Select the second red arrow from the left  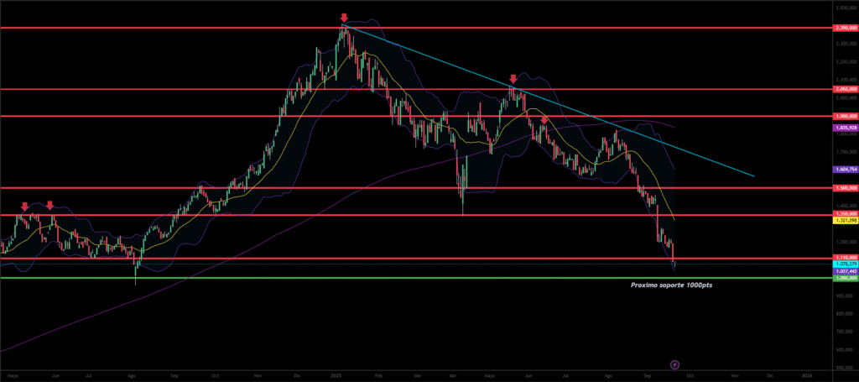pyautogui.click(x=50, y=205)
